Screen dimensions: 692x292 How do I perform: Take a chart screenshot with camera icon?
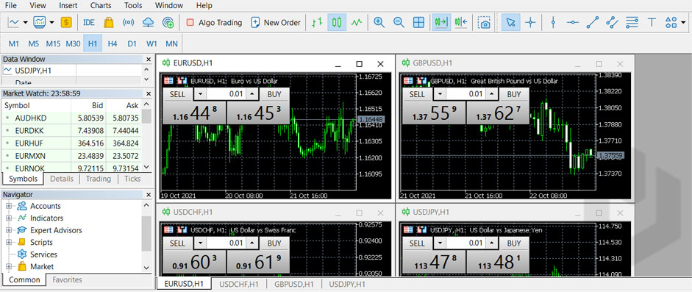point(485,22)
